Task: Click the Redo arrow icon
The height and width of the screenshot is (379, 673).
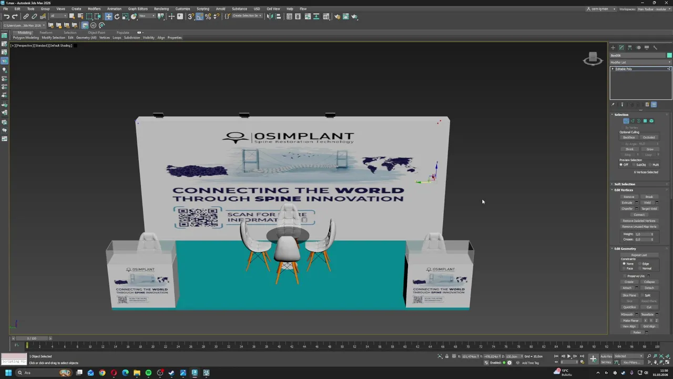Action: click(x=15, y=16)
